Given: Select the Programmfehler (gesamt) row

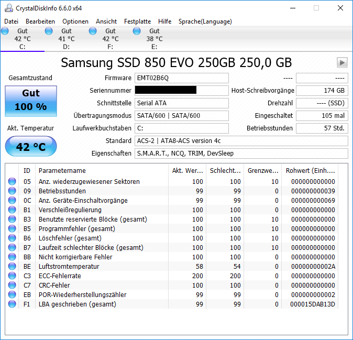Looking at the screenshot, I should [172, 229].
